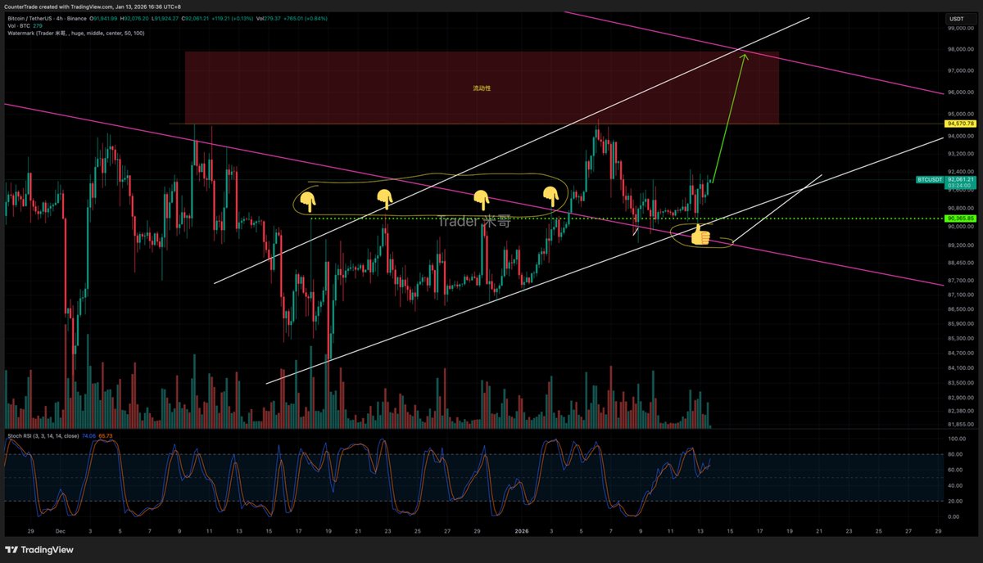Click the BTCUSDT last-price tag

pyautogui.click(x=930, y=179)
